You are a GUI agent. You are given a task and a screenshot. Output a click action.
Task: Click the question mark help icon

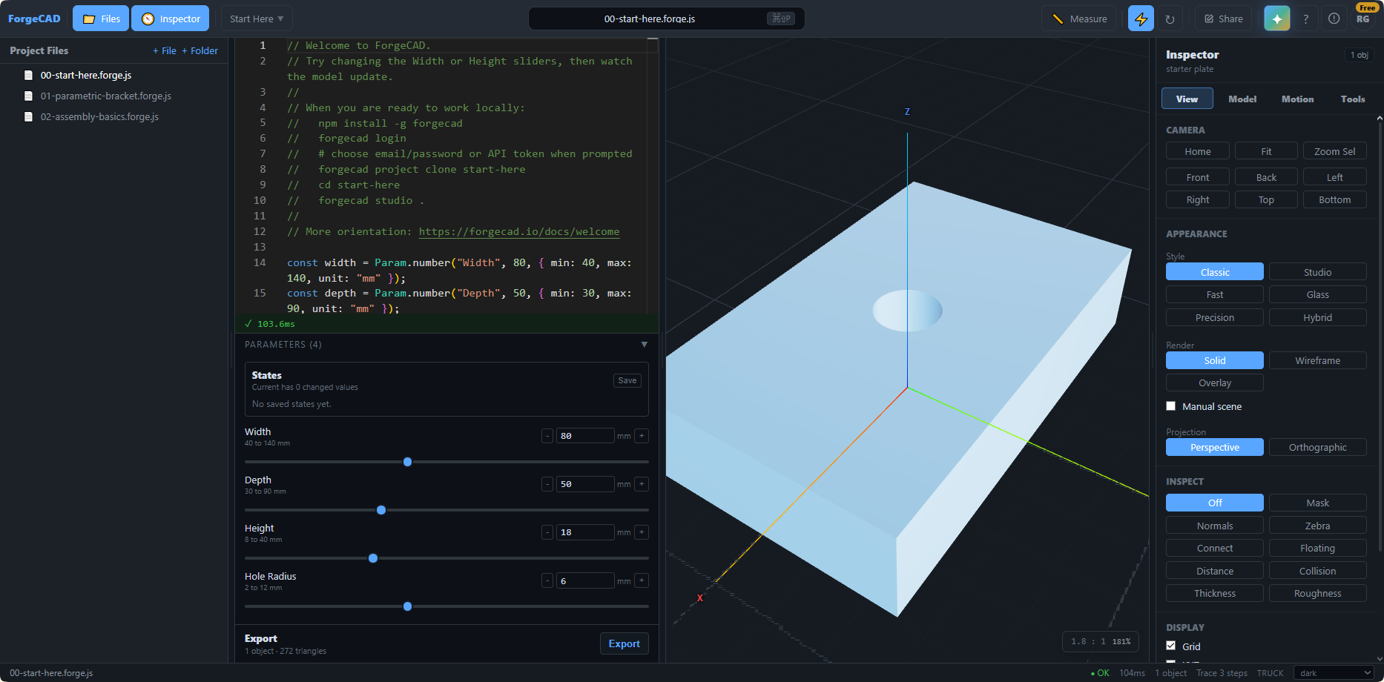click(x=1305, y=19)
